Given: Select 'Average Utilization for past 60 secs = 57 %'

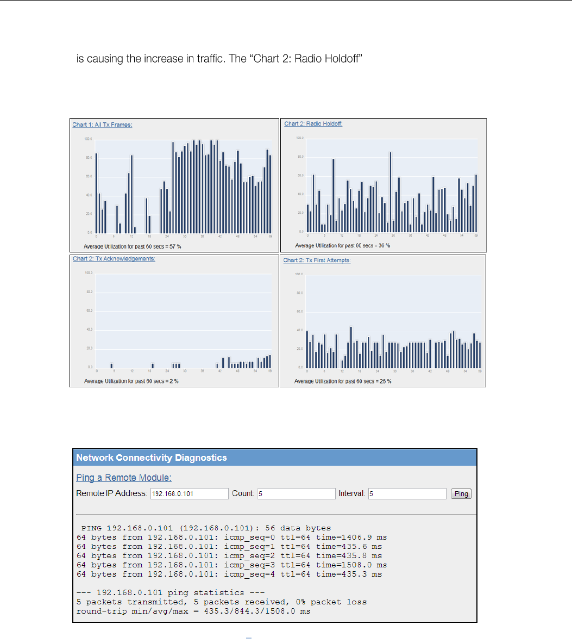Looking at the screenshot, I should pyautogui.click(x=132, y=247).
